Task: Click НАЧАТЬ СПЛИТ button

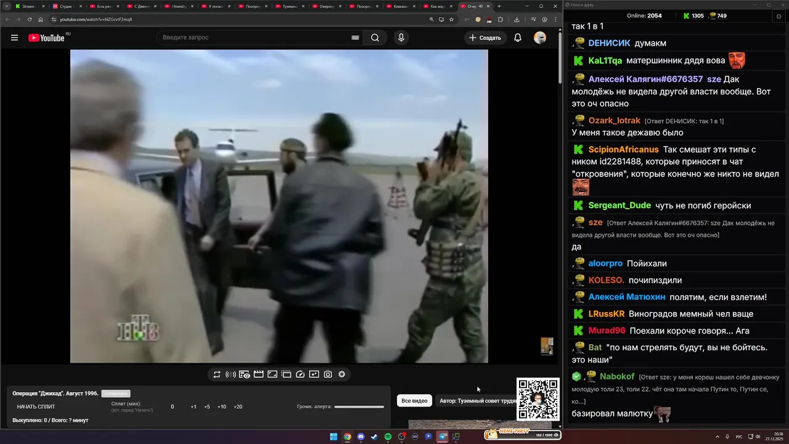Action: pyautogui.click(x=36, y=407)
